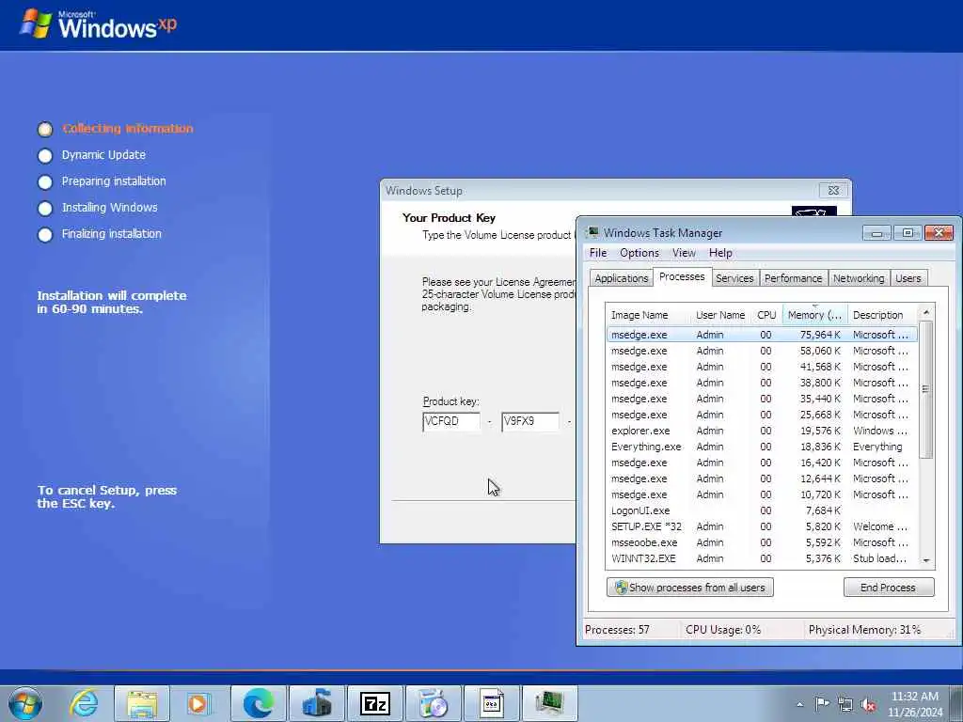Image resolution: width=963 pixels, height=722 pixels.
Task: Select the Everything.exe process row
Action: click(x=762, y=447)
